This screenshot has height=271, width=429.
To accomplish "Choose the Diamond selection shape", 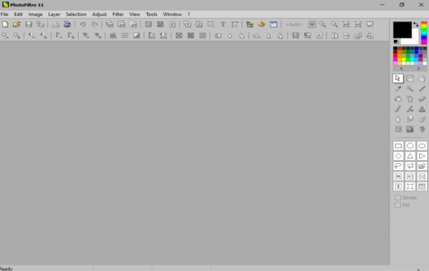I will tap(398, 156).
